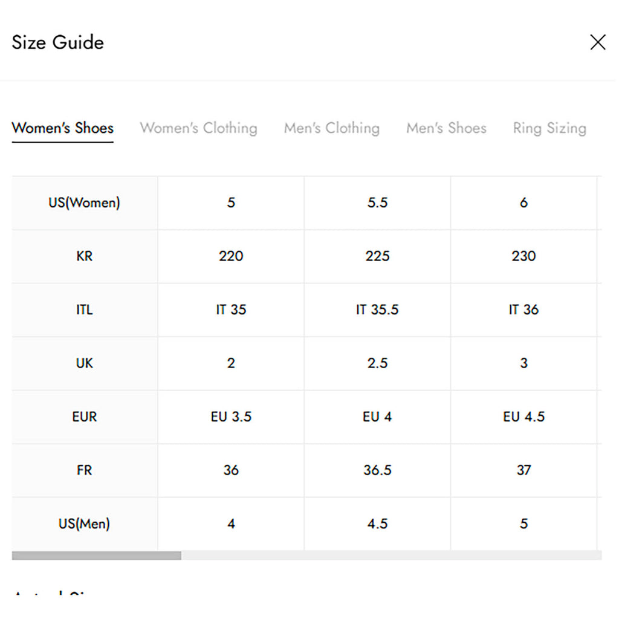The width and height of the screenshot is (619, 619).
Task: Close the Size Guide dialog
Action: tap(597, 42)
